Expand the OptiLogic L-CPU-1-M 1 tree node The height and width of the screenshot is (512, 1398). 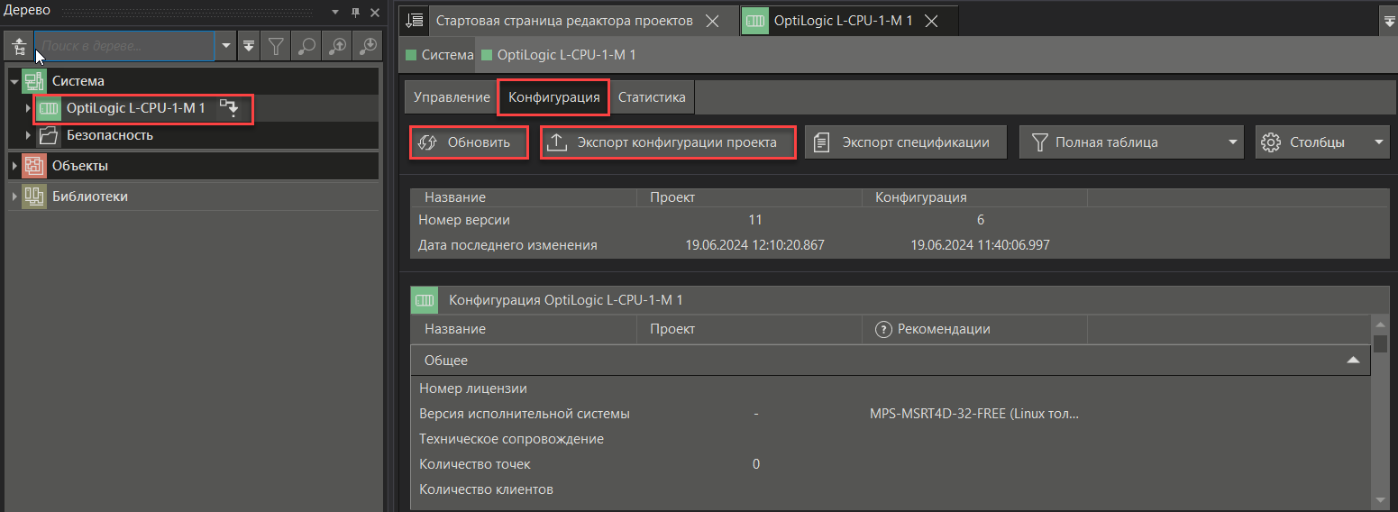pyautogui.click(x=29, y=109)
